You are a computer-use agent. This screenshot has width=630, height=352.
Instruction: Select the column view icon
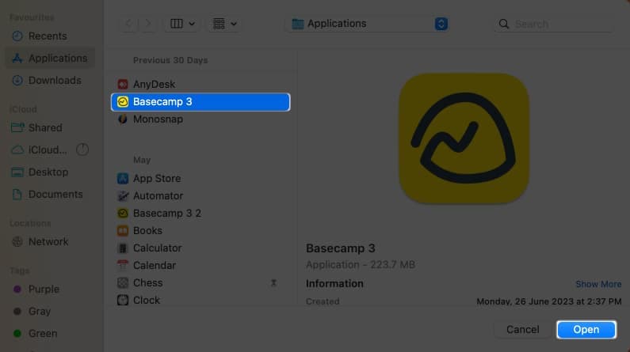(x=177, y=24)
